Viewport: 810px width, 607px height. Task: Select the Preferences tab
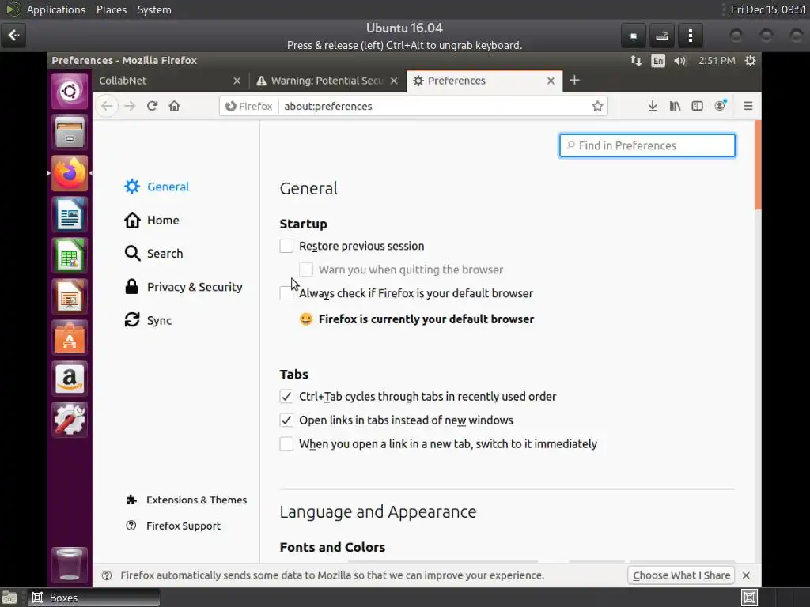click(485, 81)
